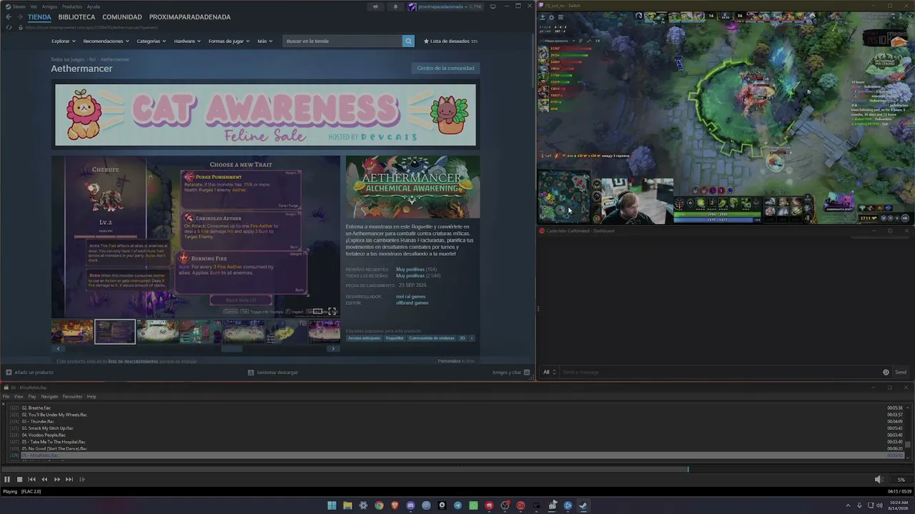This screenshot has width=915, height=514.
Task: Open Steam Friends and chat icon
Action: 527,372
